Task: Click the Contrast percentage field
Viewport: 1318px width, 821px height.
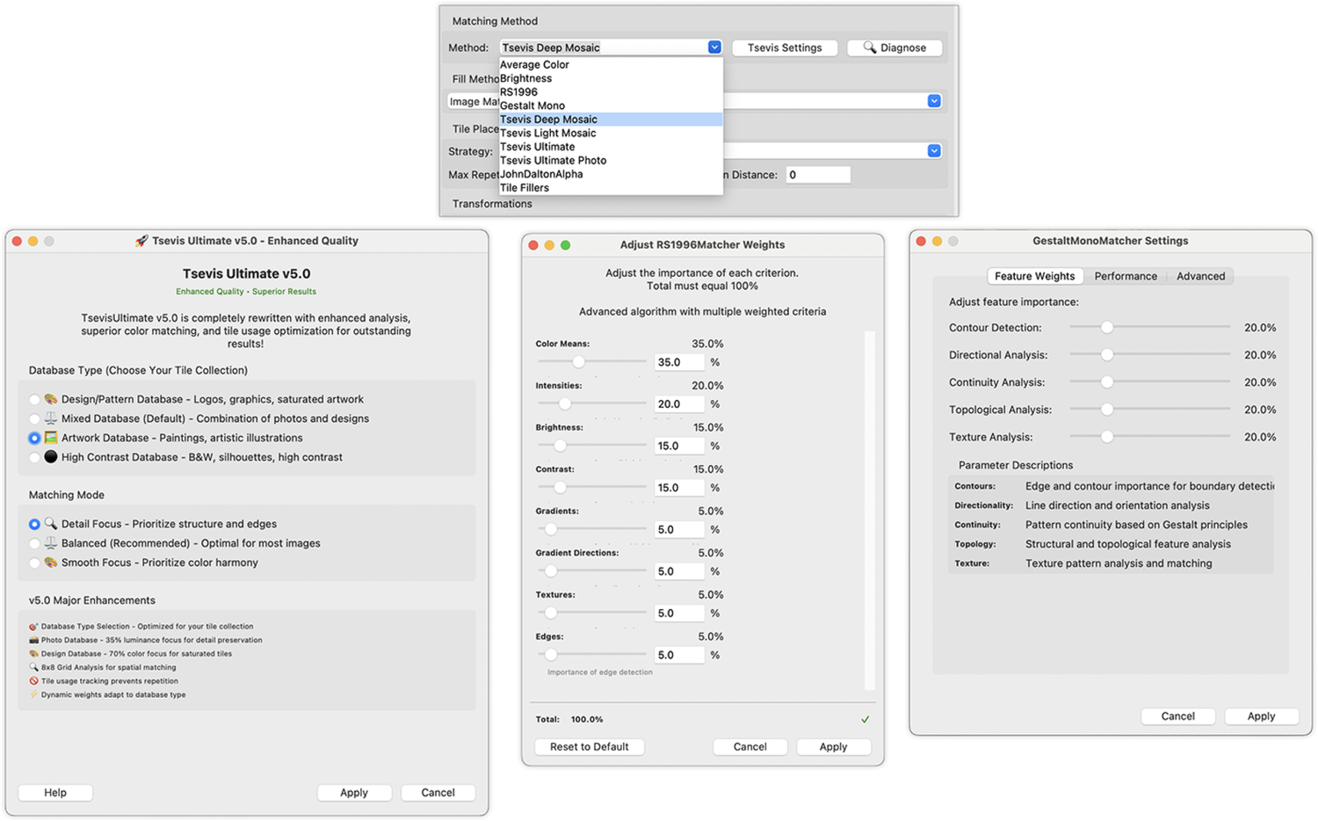Action: coord(679,488)
